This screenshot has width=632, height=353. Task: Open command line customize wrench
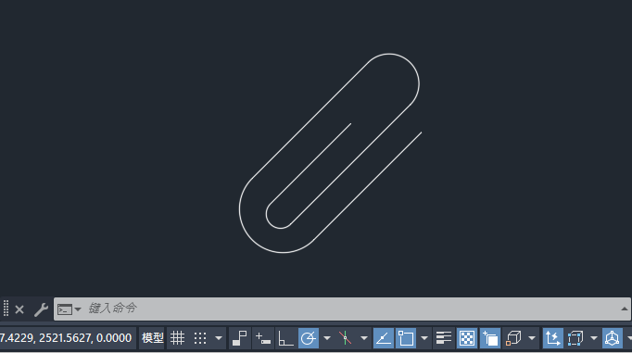[41, 309]
